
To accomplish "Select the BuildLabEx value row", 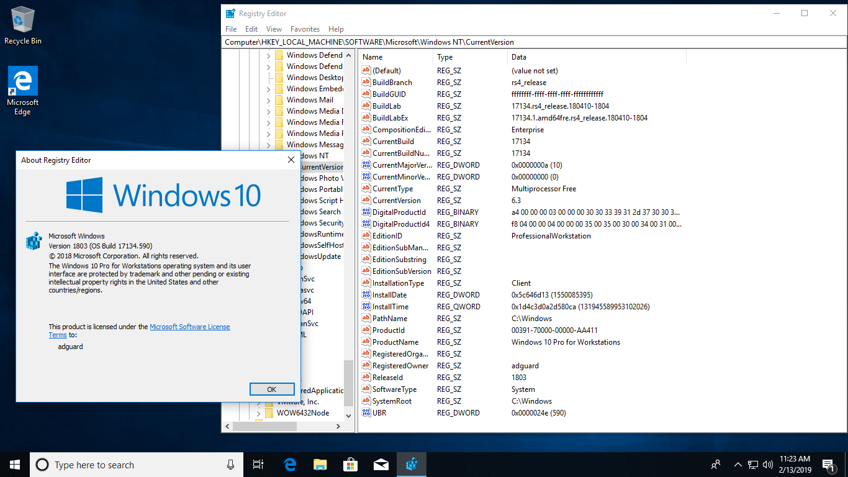I will [521, 118].
